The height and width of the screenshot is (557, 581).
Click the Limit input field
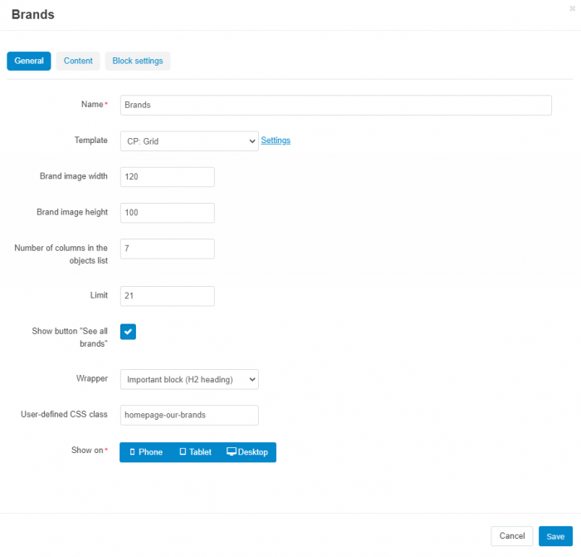[x=167, y=296]
